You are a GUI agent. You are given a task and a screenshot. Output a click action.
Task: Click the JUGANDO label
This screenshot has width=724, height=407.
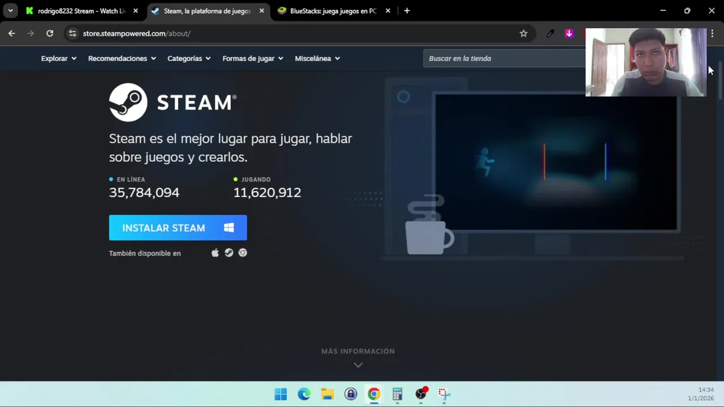point(256,179)
